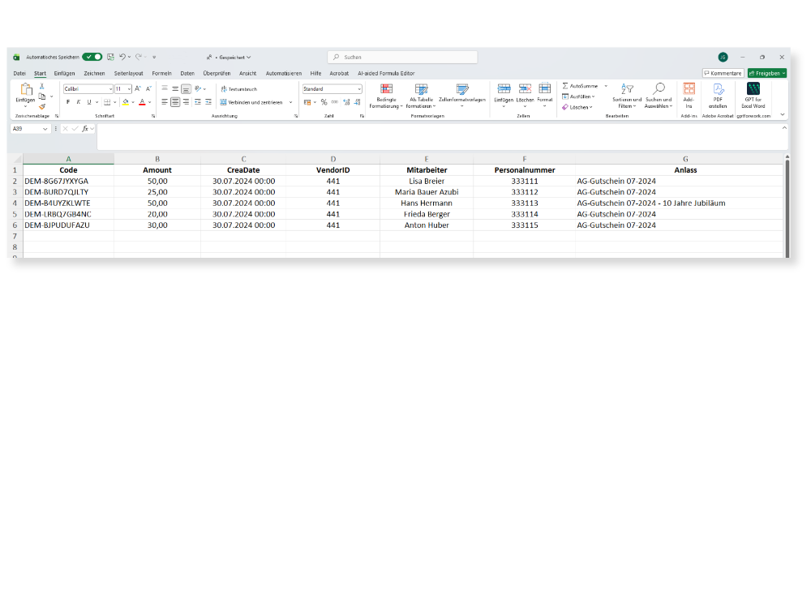Screen dimensions: 811x608
Task: Open the Calibri font name dropdown
Action: (110, 89)
